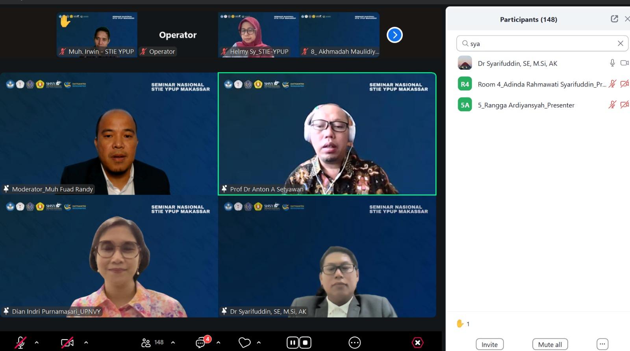The image size is (630, 351).
Task: Select the Operator video thumbnail
Action: click(x=178, y=35)
